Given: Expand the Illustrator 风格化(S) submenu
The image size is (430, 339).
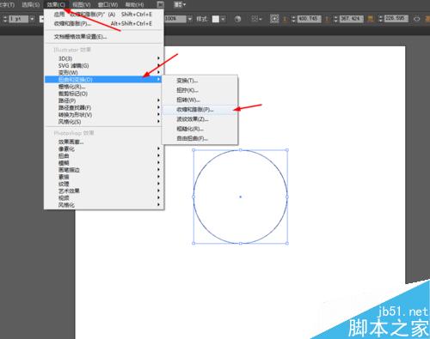Looking at the screenshot, I should (x=104, y=122).
